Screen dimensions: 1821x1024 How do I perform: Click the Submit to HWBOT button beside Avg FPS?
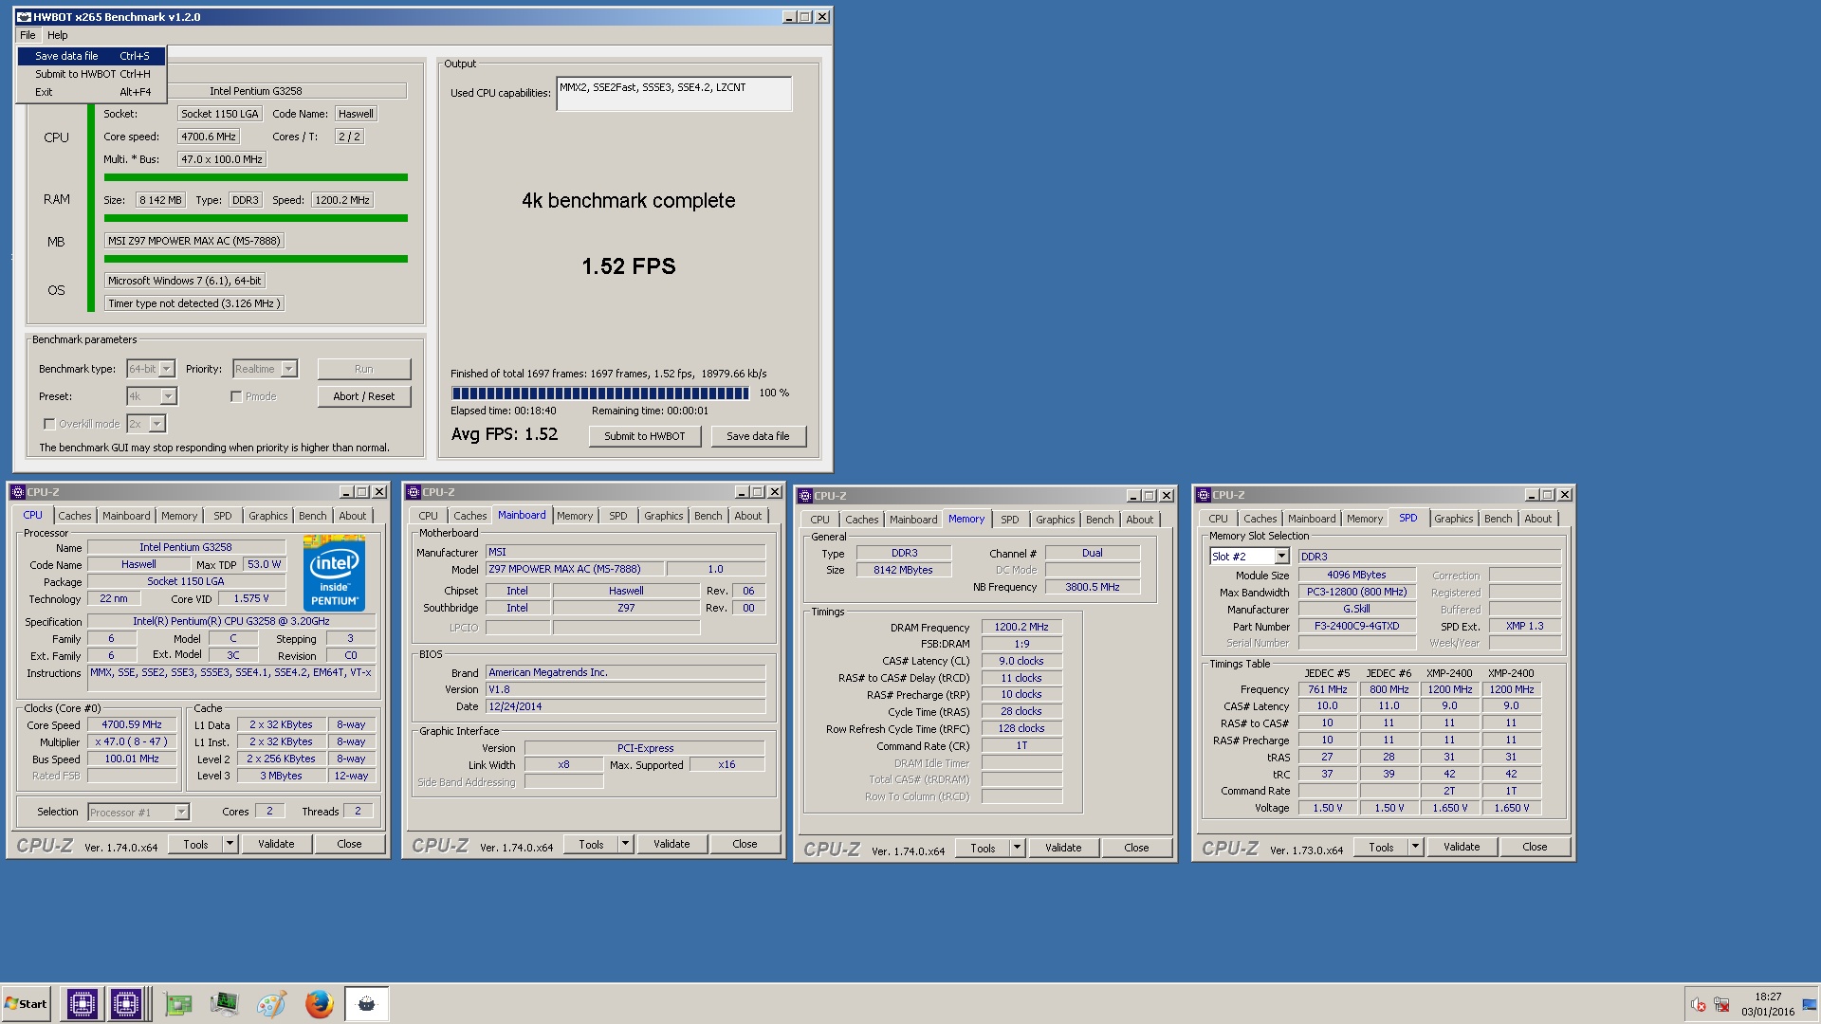(645, 436)
